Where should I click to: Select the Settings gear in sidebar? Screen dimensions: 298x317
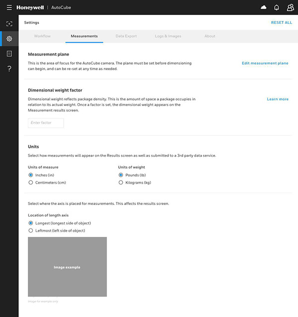[9, 39]
